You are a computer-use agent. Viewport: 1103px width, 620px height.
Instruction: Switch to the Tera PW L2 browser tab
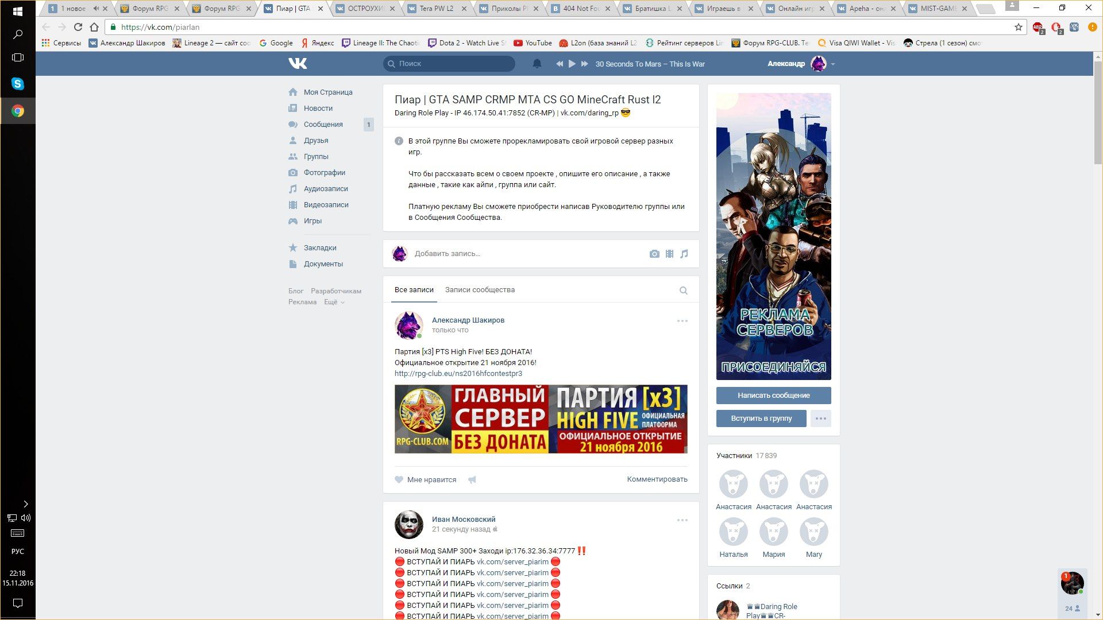[x=436, y=9]
